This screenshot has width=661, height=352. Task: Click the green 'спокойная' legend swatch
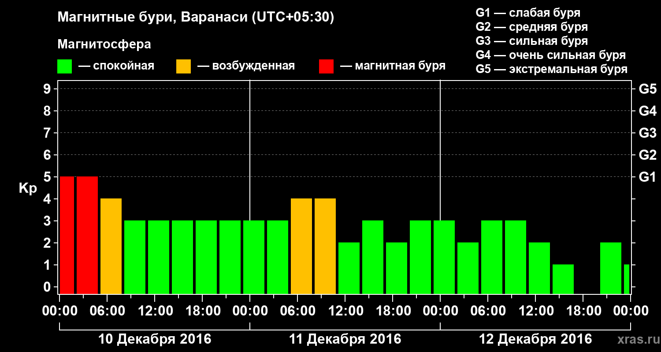click(65, 66)
